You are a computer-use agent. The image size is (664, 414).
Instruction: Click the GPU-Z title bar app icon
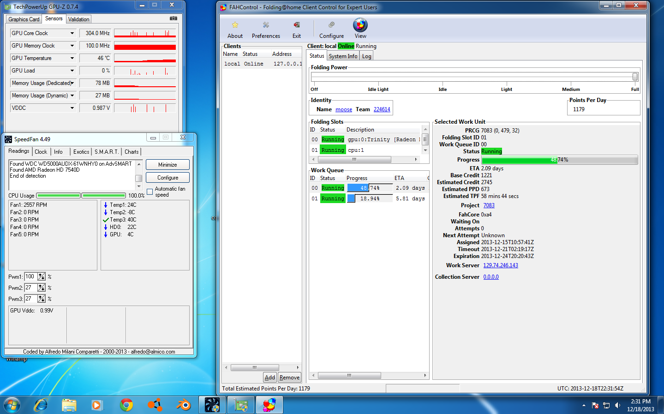pos(7,7)
